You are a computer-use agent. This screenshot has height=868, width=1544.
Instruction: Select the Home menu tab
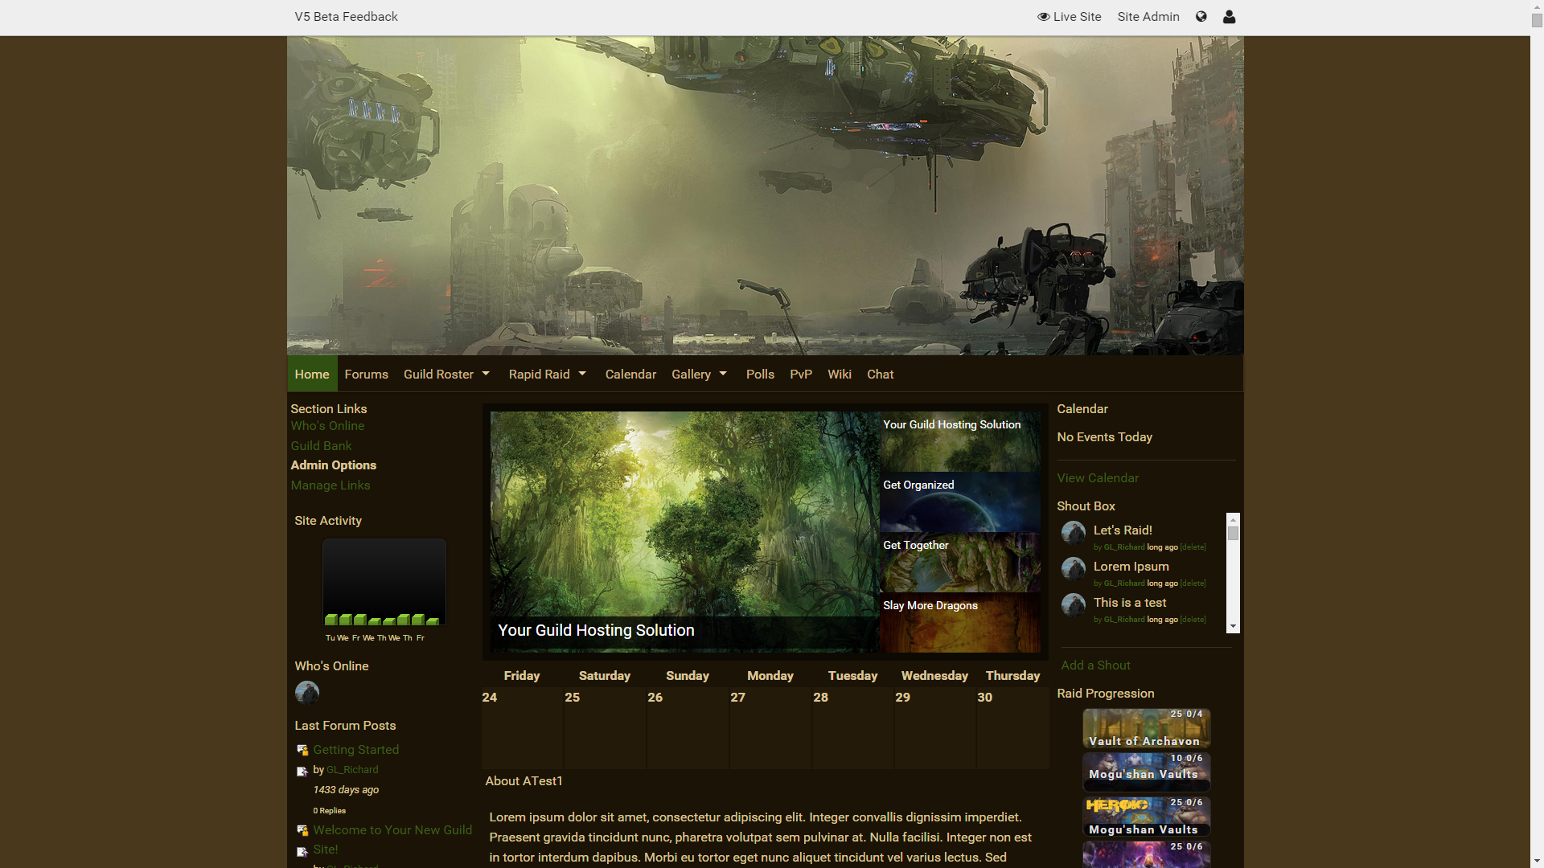coord(312,374)
